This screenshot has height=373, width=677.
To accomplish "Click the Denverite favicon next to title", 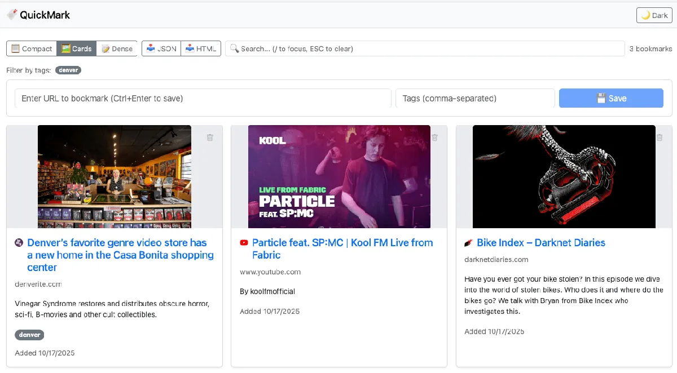I will click(19, 243).
